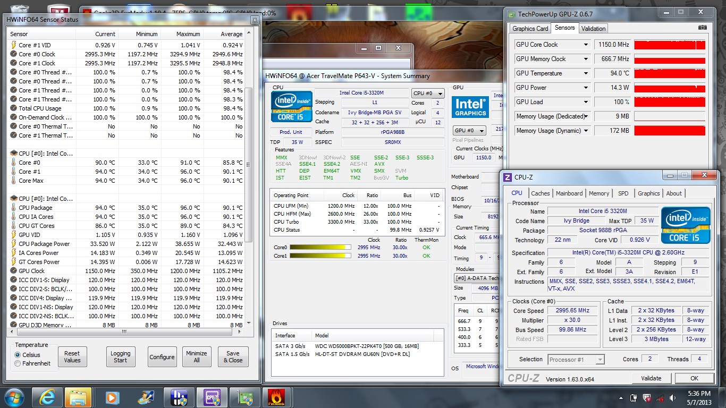Open the About tab in CPU-Z
This screenshot has width=726, height=408.
pyautogui.click(x=674, y=193)
